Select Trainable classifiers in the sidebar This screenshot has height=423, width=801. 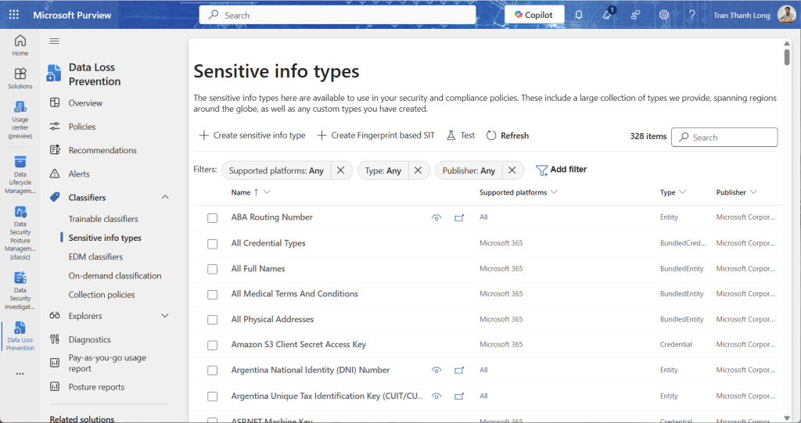(x=103, y=219)
